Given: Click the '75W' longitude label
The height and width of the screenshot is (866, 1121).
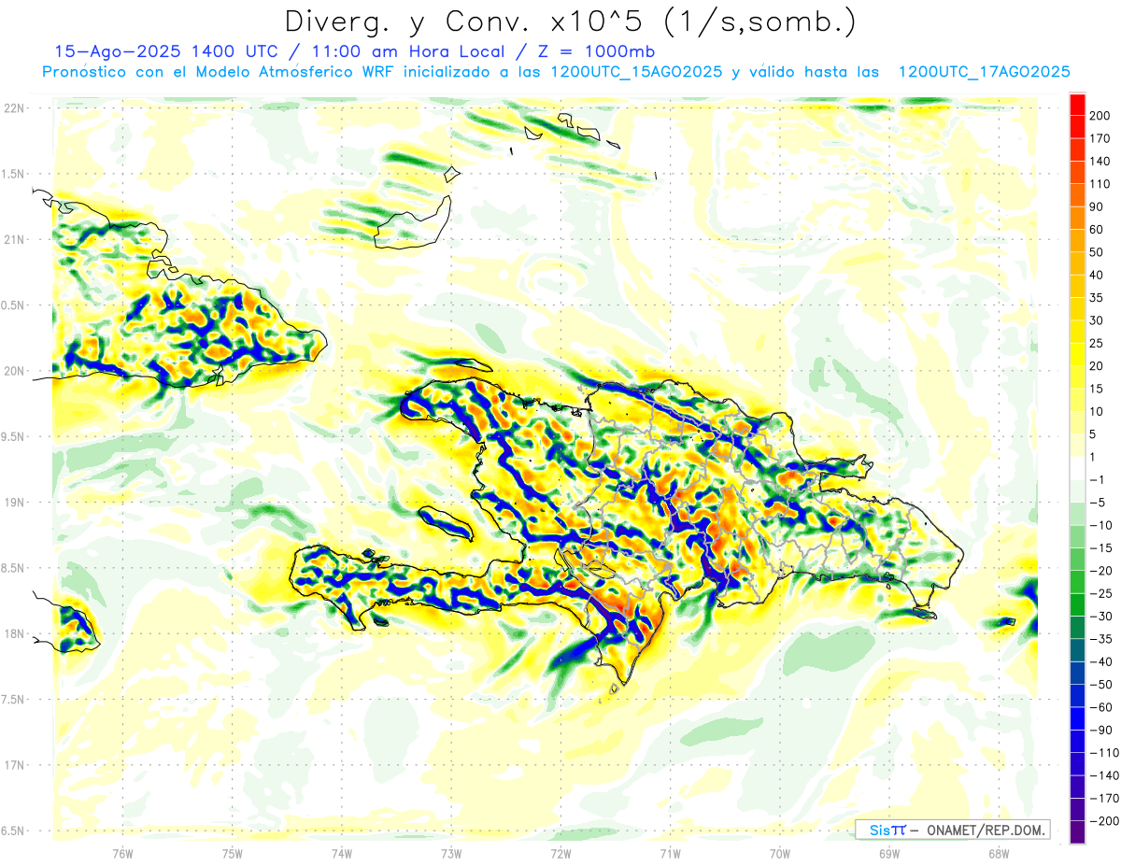Looking at the screenshot, I should [x=233, y=853].
